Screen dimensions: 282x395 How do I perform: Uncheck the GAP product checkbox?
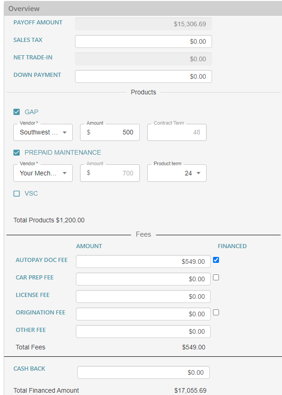coord(17,112)
